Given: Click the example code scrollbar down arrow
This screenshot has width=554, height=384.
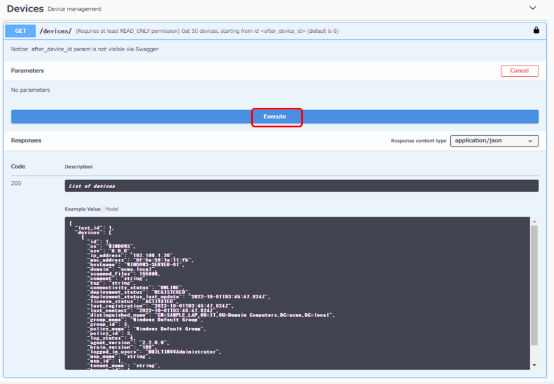Looking at the screenshot, I should (x=534, y=365).
